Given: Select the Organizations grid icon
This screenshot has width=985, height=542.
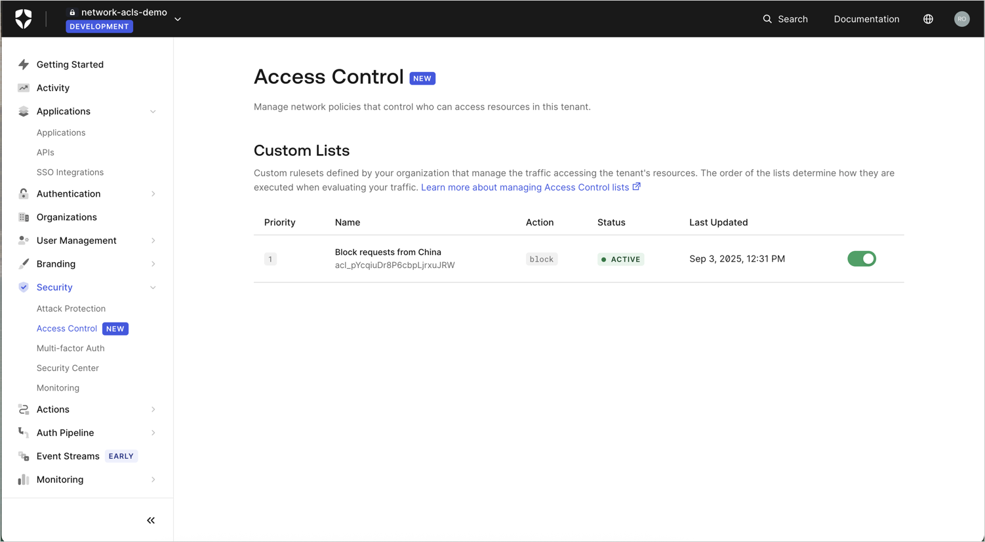Looking at the screenshot, I should pos(23,217).
